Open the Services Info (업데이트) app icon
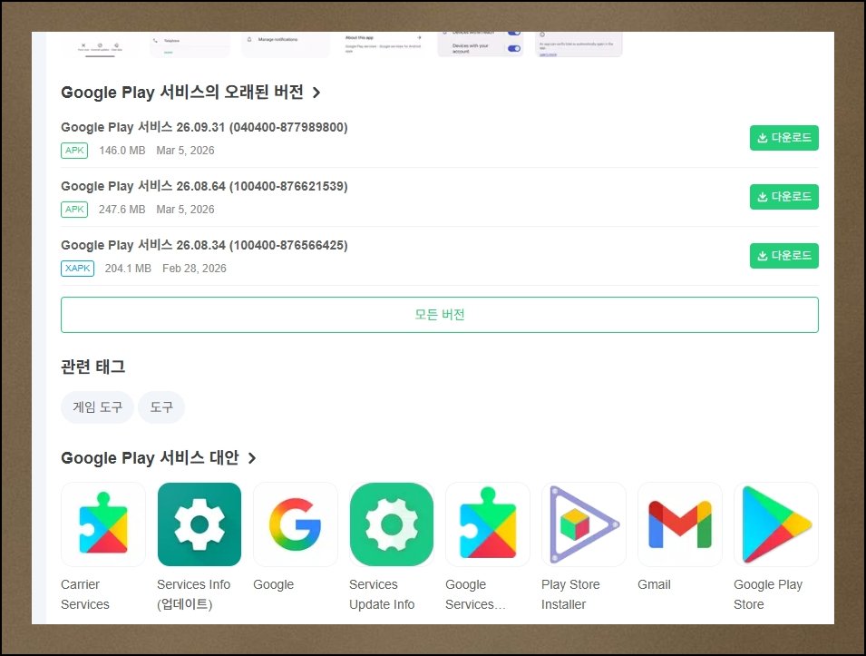 pos(199,524)
